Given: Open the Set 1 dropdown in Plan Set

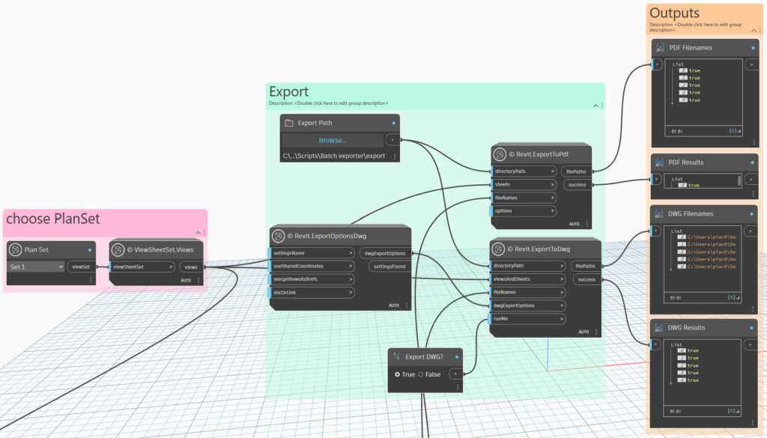Looking at the screenshot, I should point(36,267).
